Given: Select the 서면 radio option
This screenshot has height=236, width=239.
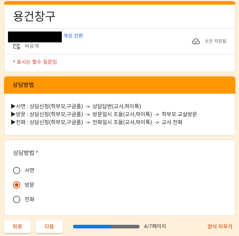Looking at the screenshot, I should point(17,170).
